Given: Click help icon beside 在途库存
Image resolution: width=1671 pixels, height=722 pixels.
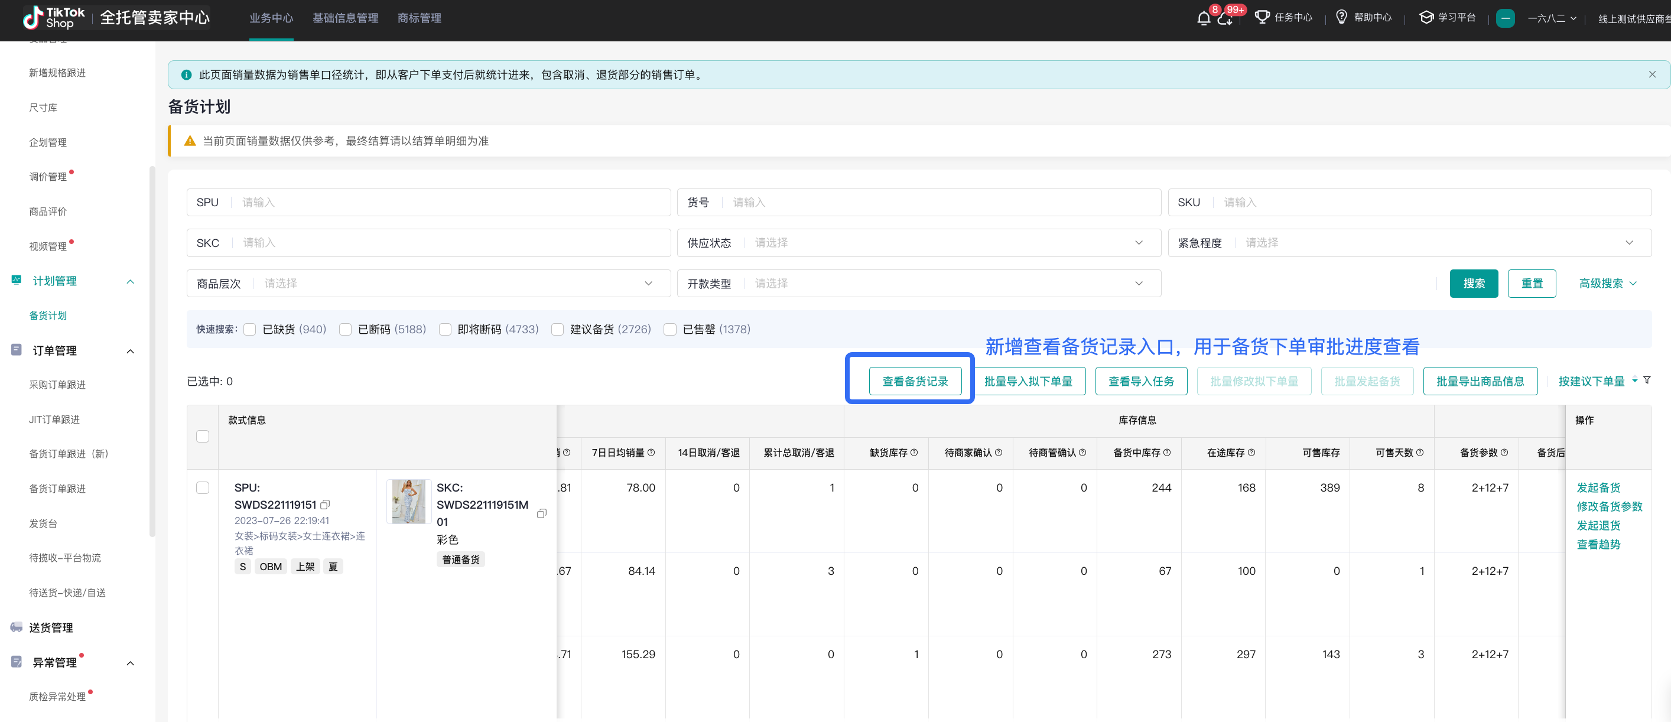Looking at the screenshot, I should [x=1251, y=453].
